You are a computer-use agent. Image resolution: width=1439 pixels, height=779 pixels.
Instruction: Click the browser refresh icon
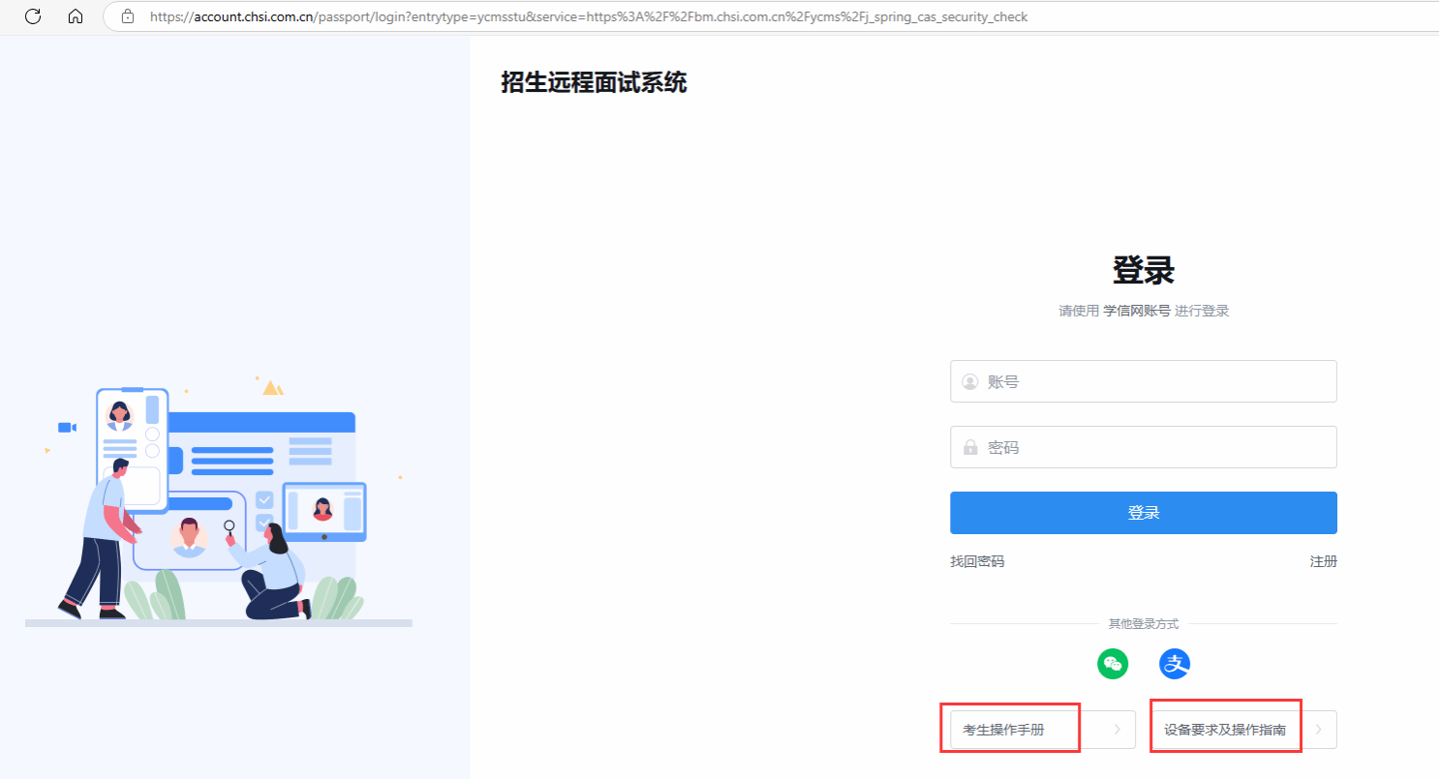[33, 16]
